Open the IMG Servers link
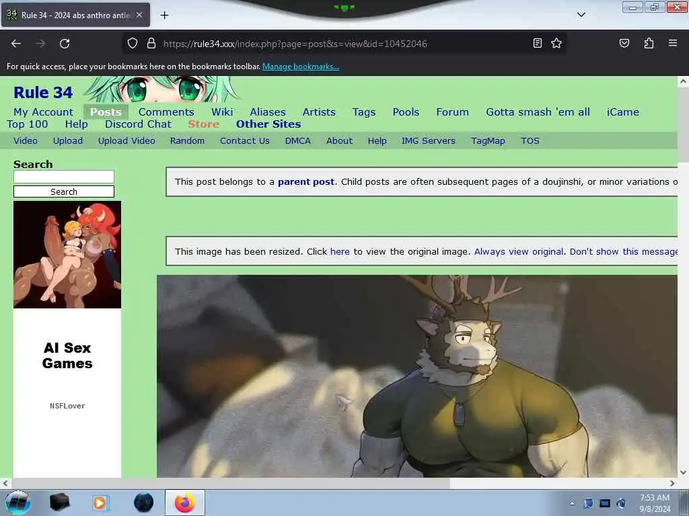The height and width of the screenshot is (516, 689). pyautogui.click(x=429, y=141)
